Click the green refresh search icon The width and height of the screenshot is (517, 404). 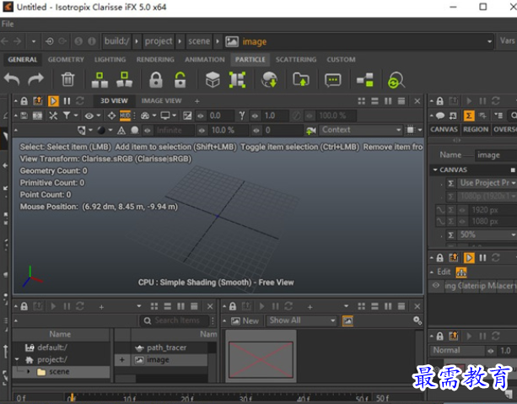(x=396, y=80)
